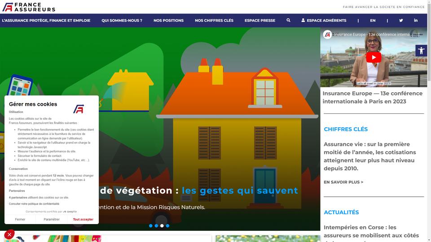Click the red cookie settings close icon
Image resolution: width=431 pixels, height=242 pixels.
9,234
